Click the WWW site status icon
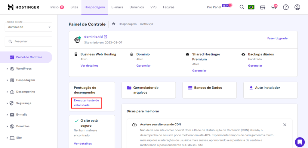This screenshot has width=308, height=148. pos(77,40)
